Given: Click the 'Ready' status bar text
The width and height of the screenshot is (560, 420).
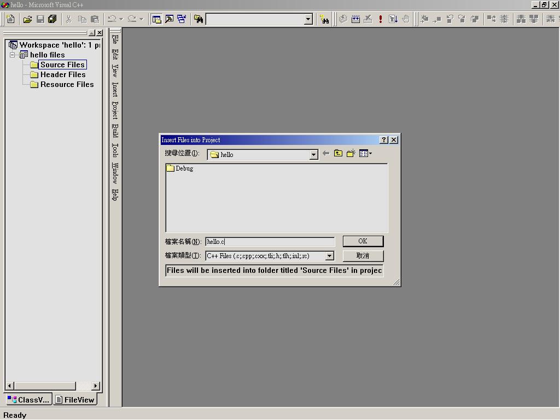Looking at the screenshot, I should pos(15,416).
